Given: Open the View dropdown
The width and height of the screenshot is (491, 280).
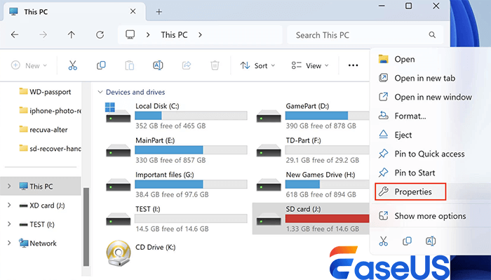Looking at the screenshot, I should coord(310,65).
